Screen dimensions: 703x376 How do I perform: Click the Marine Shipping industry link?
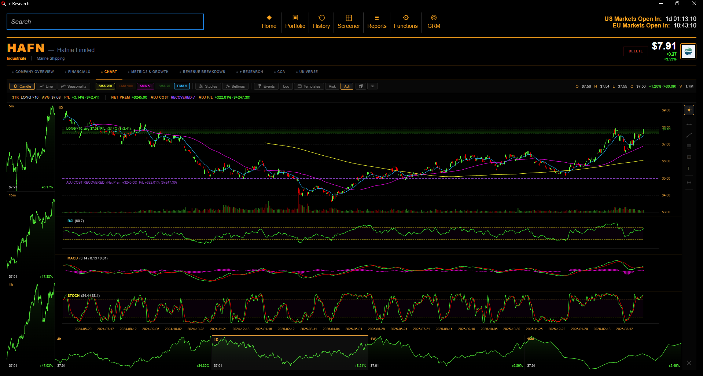[x=51, y=58]
